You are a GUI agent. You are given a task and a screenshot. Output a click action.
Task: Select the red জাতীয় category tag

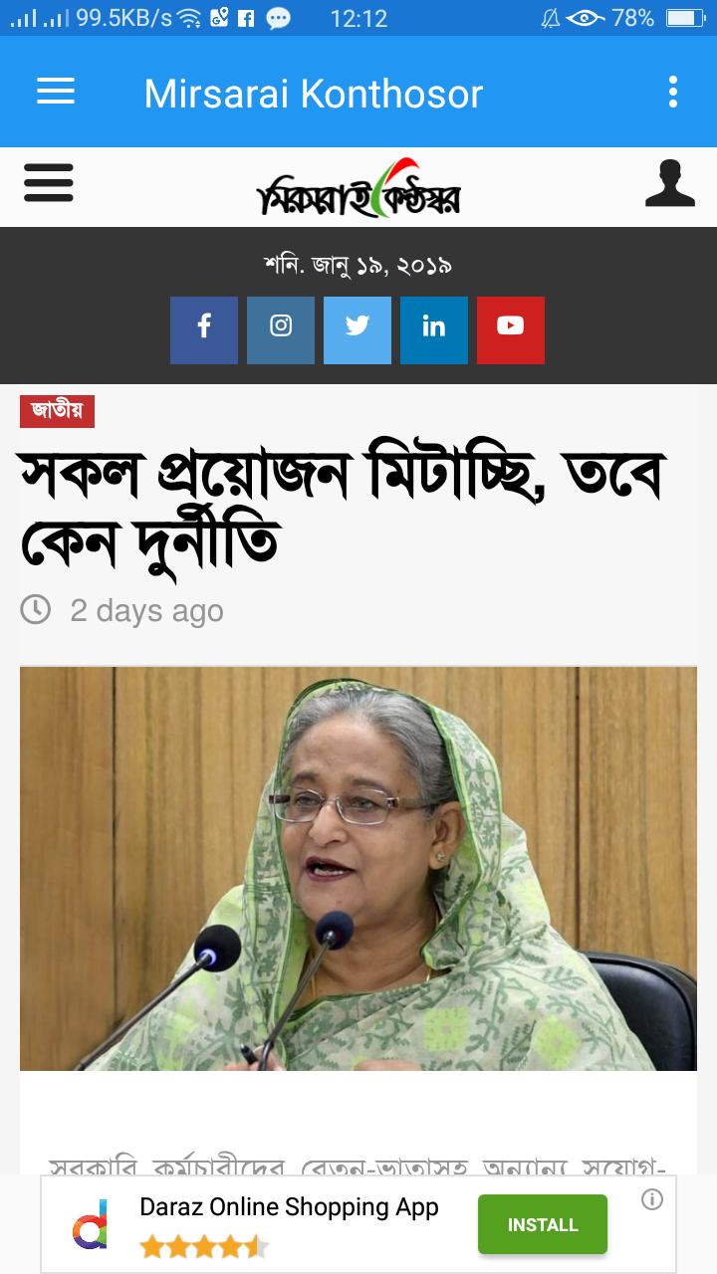57,411
